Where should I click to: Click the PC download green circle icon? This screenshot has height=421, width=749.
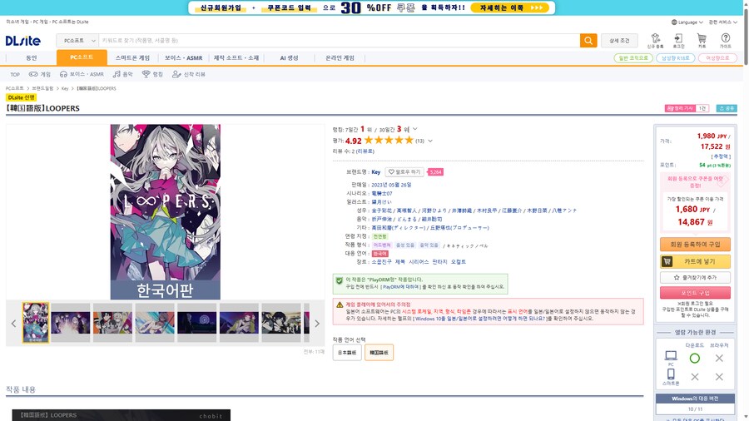click(x=695, y=358)
